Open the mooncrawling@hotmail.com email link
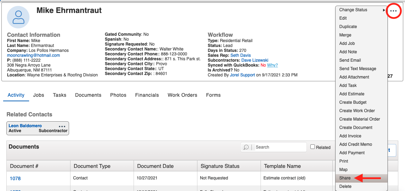The width and height of the screenshot is (405, 191). (33, 55)
